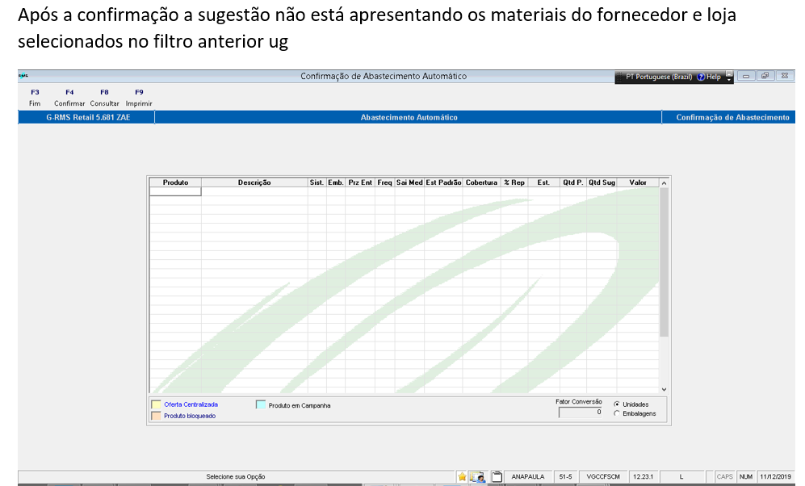Image resolution: width=805 pixels, height=486 pixels.
Task: Click the Produto em Campanha legend label
Action: 300,405
